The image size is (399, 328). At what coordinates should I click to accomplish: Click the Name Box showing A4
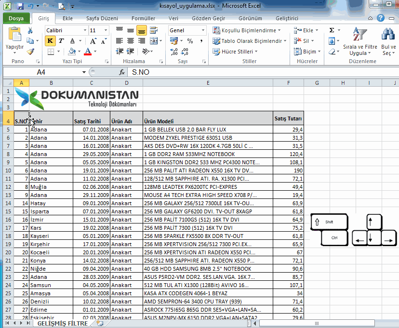[40, 72]
